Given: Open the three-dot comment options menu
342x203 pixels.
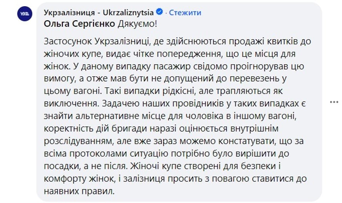Looking at the screenshot, I should (334, 102).
